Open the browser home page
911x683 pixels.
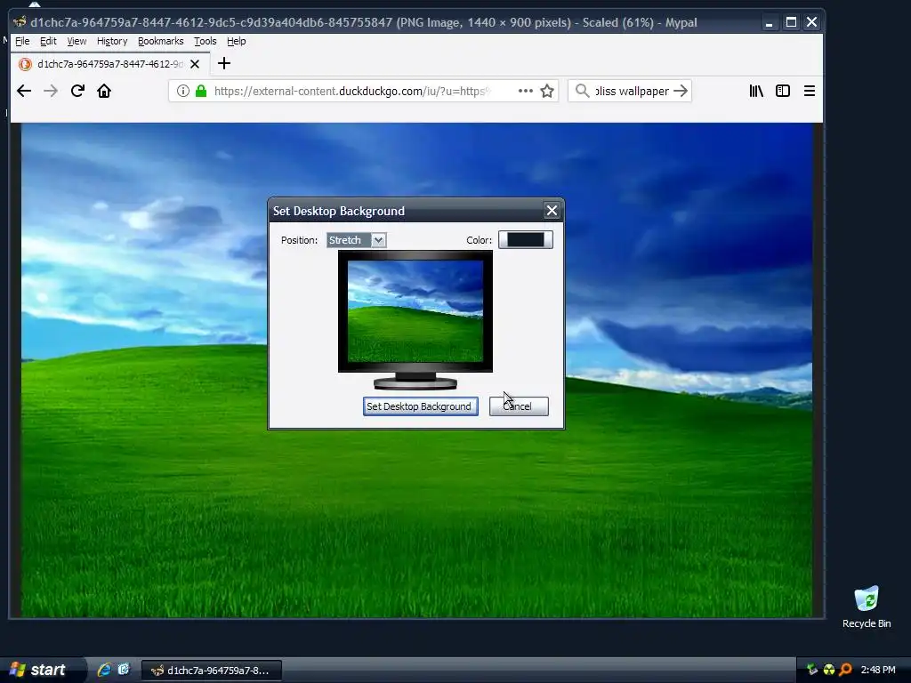(x=104, y=92)
